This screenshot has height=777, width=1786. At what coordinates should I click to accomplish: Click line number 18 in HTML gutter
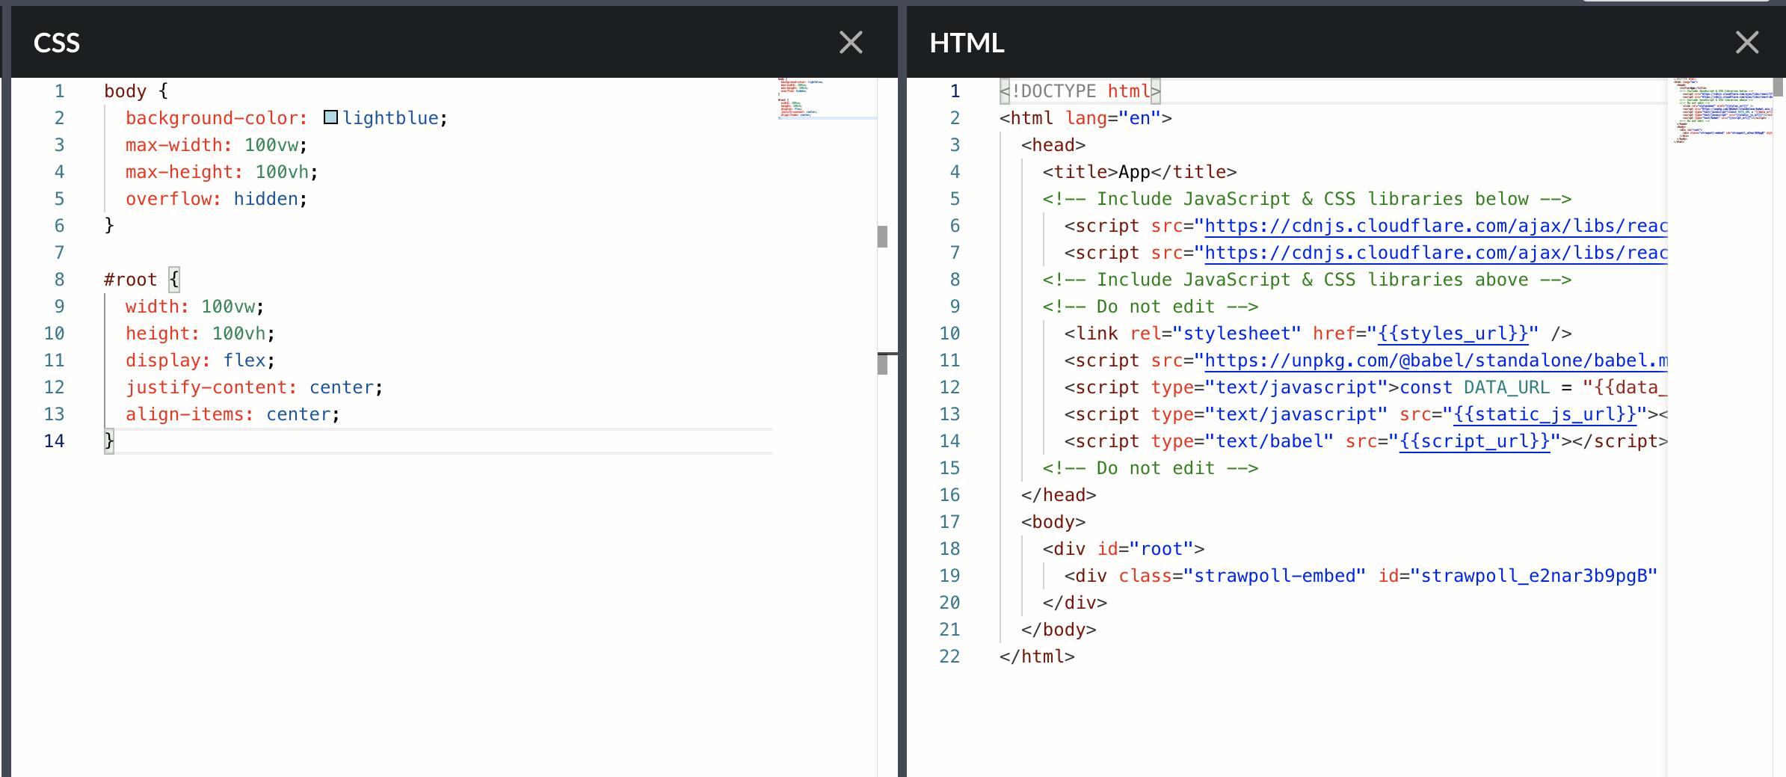[949, 549]
